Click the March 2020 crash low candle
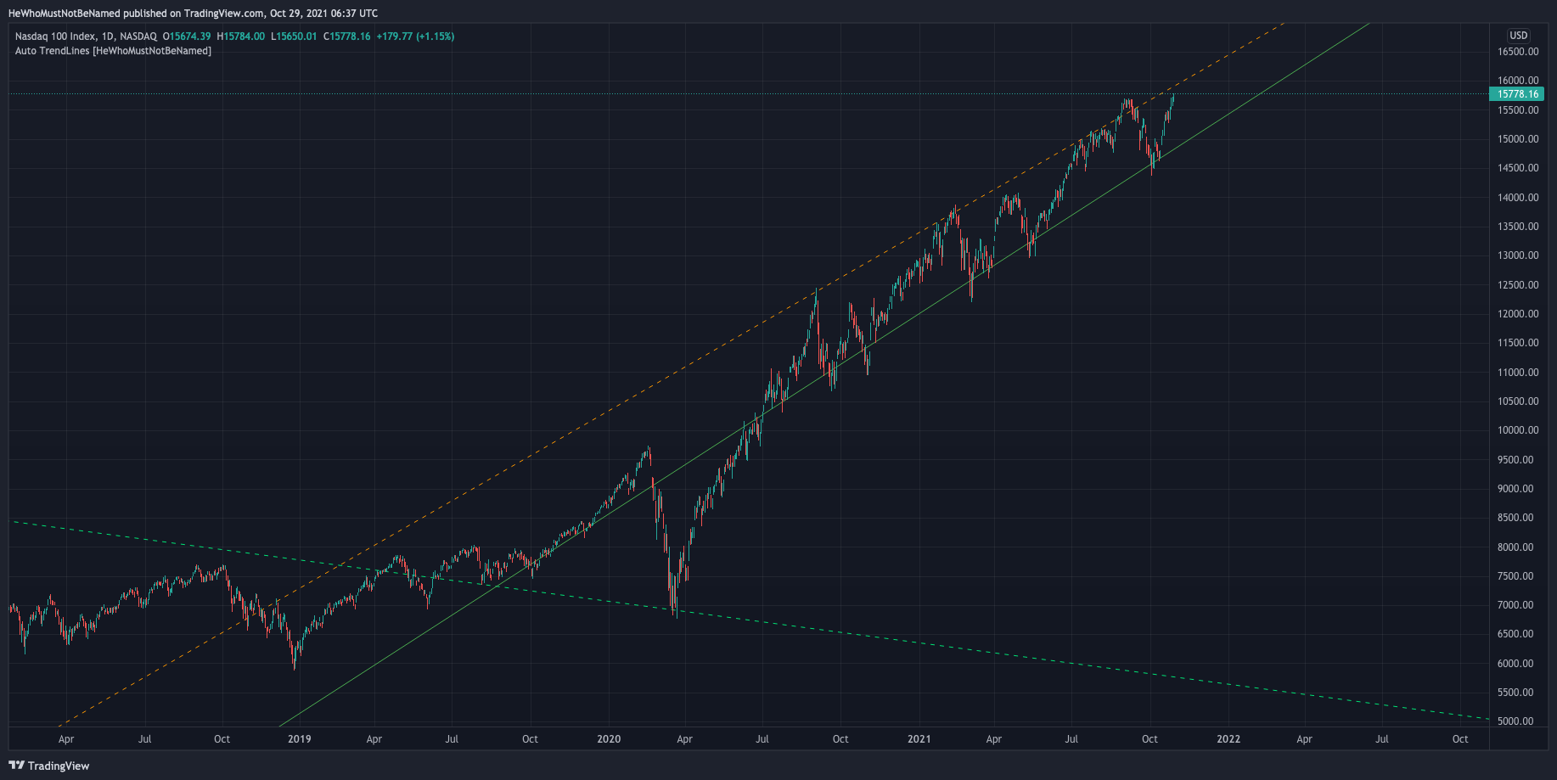Screen dimensions: 1557x780 click(x=675, y=607)
